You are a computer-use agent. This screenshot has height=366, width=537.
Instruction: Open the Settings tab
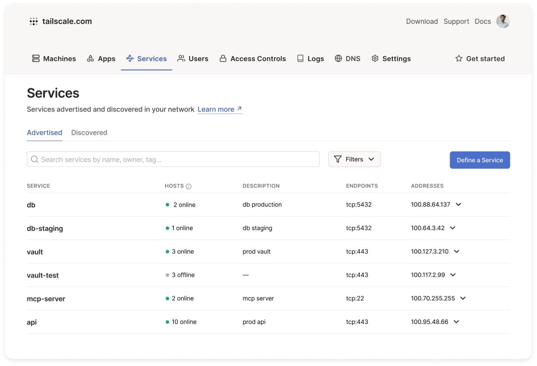[x=391, y=59]
